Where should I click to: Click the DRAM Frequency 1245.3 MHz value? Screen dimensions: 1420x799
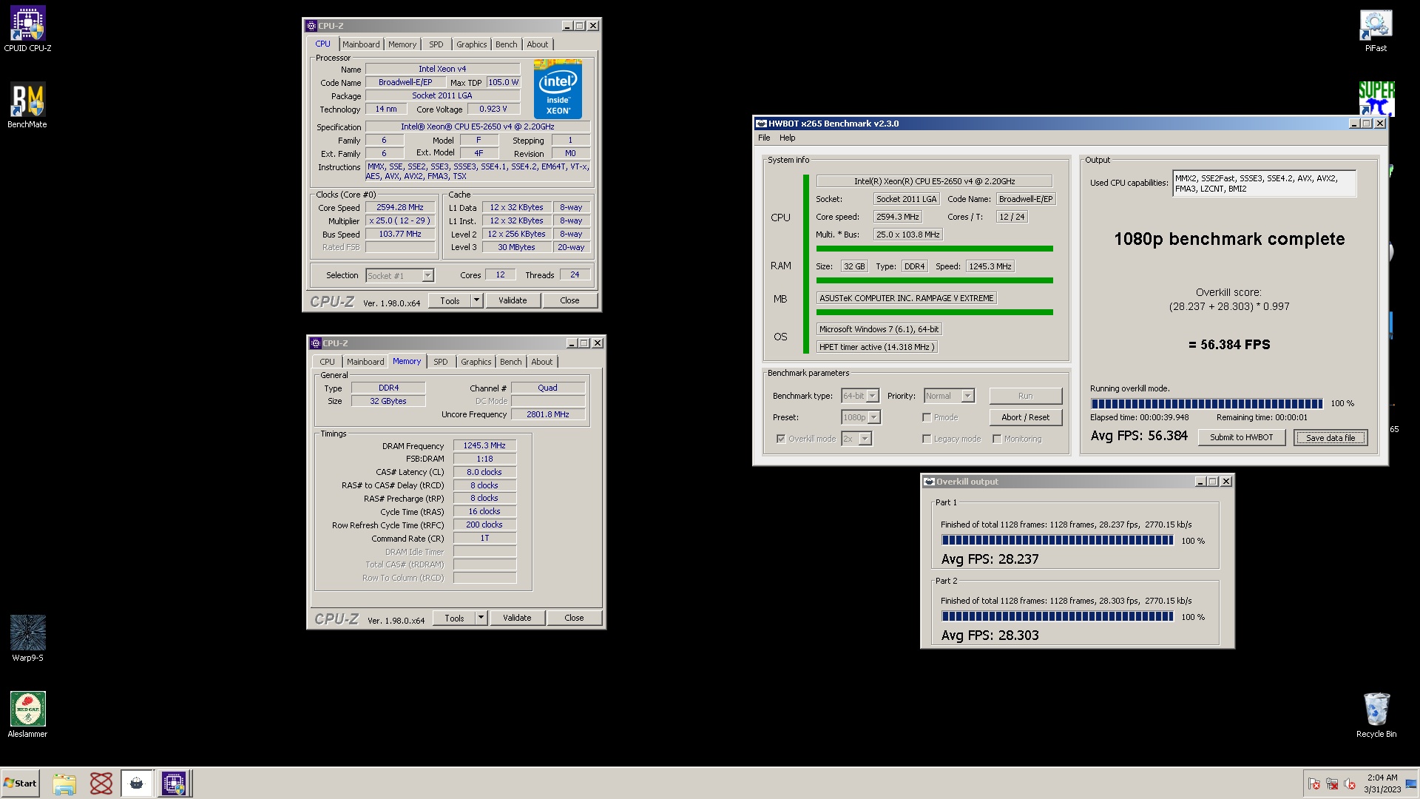click(x=484, y=446)
